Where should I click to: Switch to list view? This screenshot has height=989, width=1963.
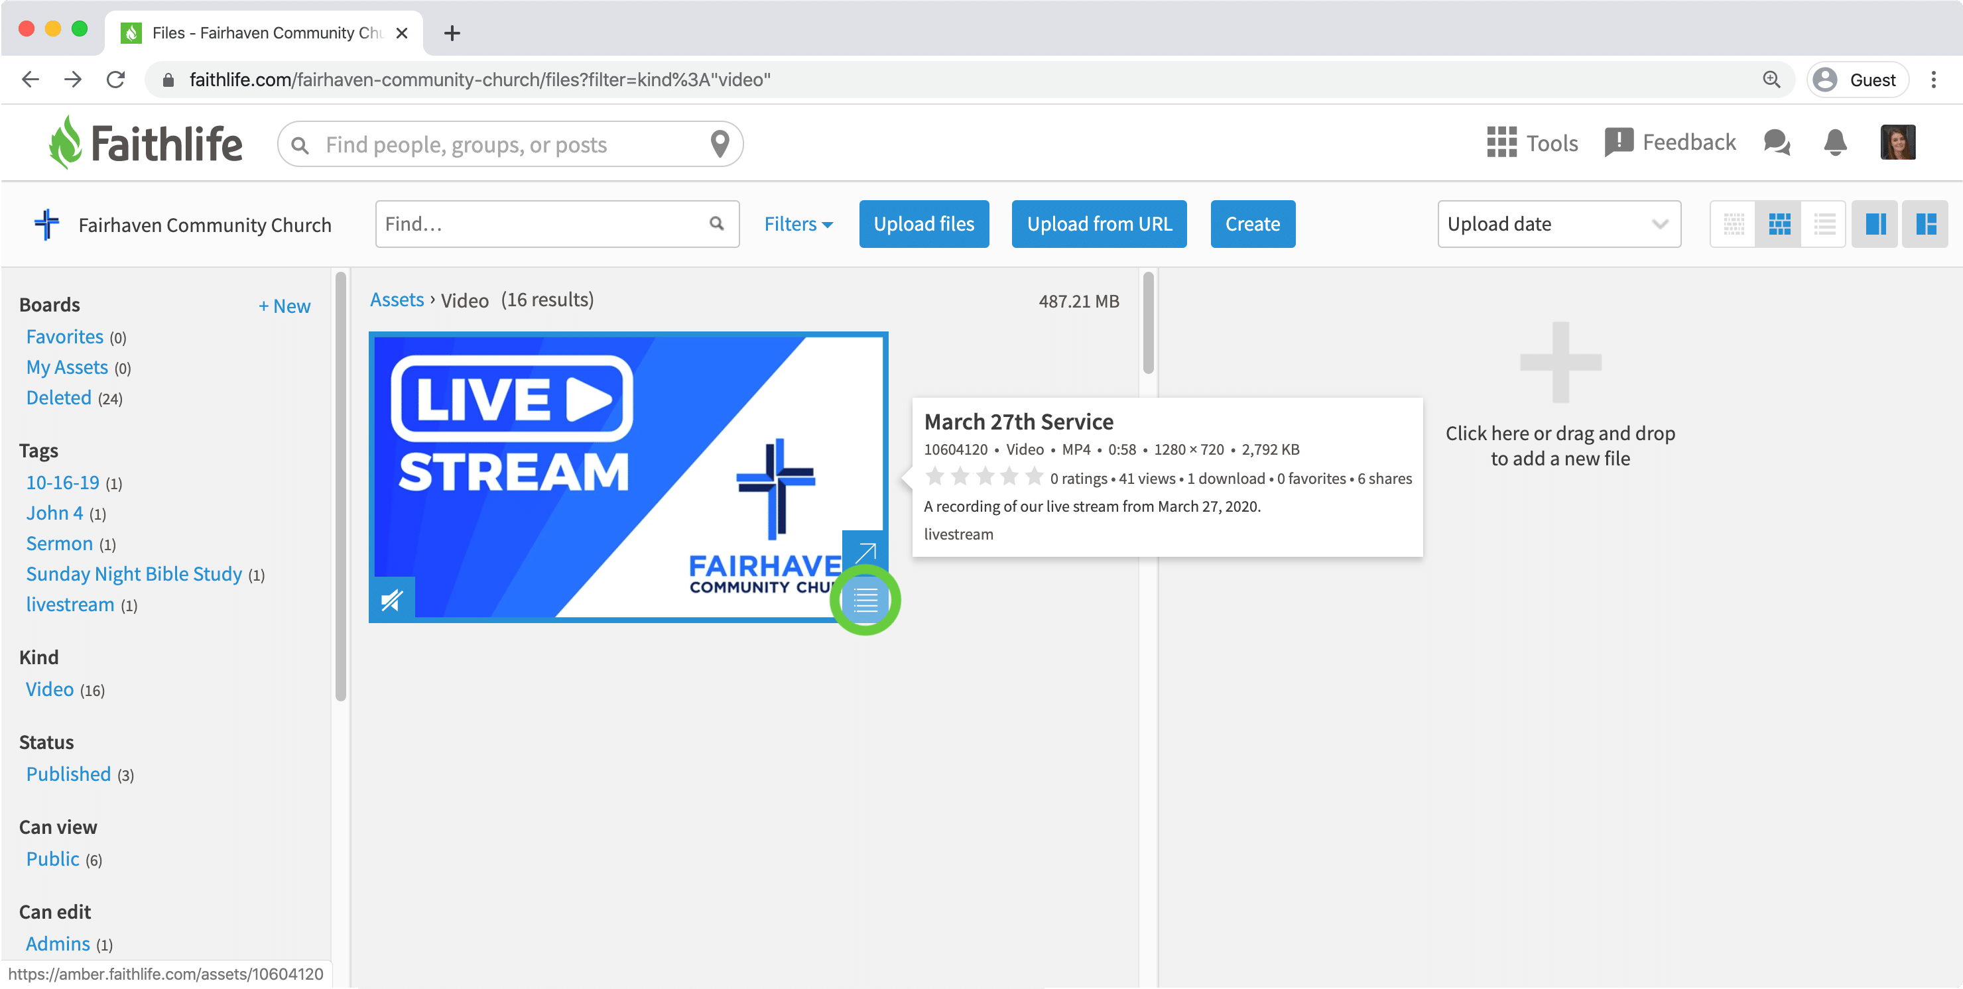(x=1824, y=224)
